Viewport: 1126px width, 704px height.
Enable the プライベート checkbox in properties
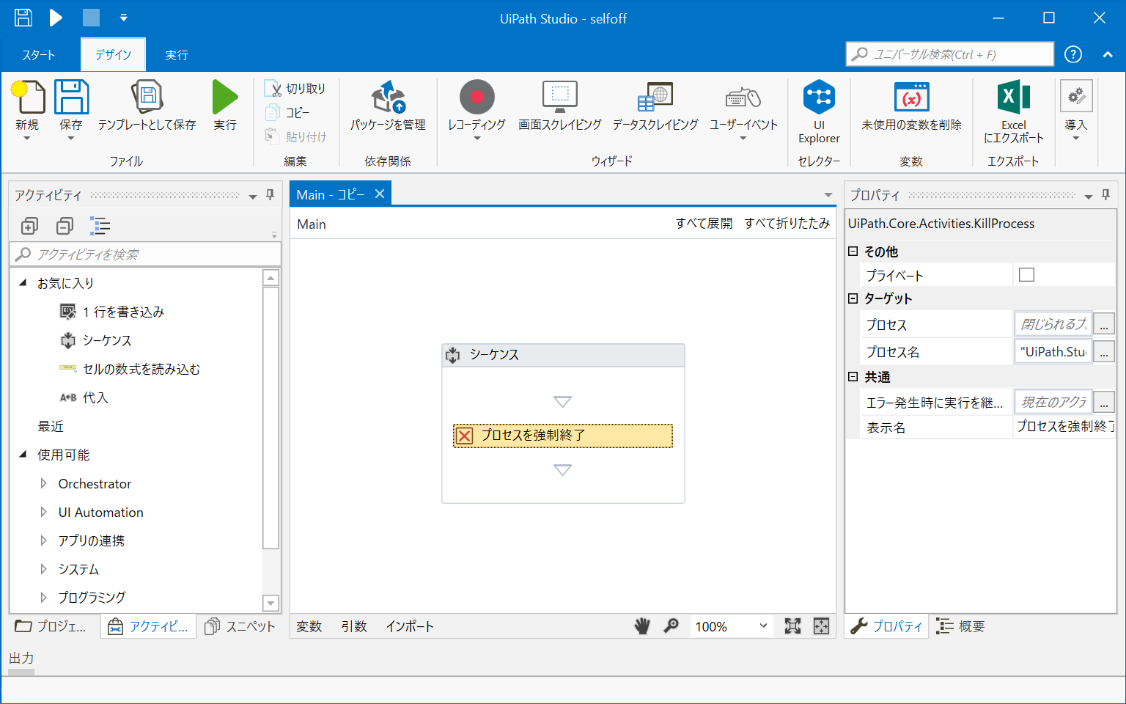(1026, 274)
